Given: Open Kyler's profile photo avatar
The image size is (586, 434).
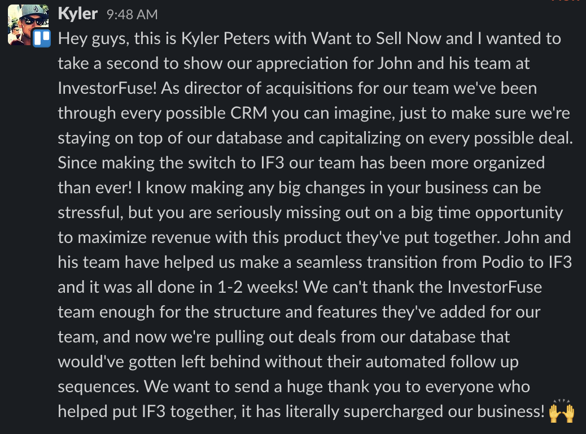Looking at the screenshot, I should click(28, 25).
